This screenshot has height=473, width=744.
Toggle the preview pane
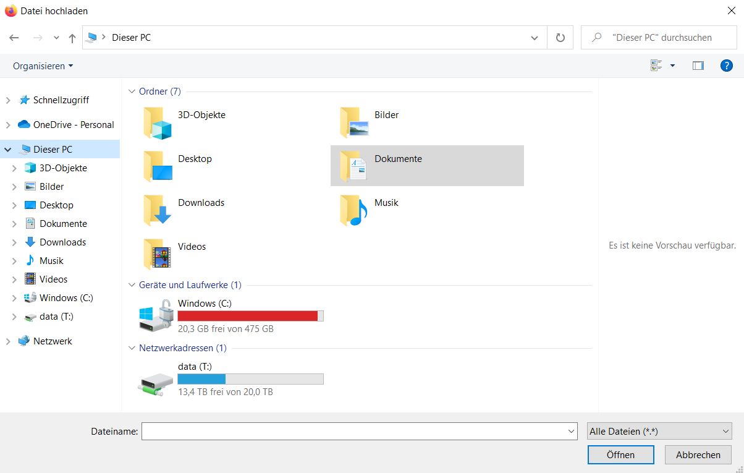point(698,65)
